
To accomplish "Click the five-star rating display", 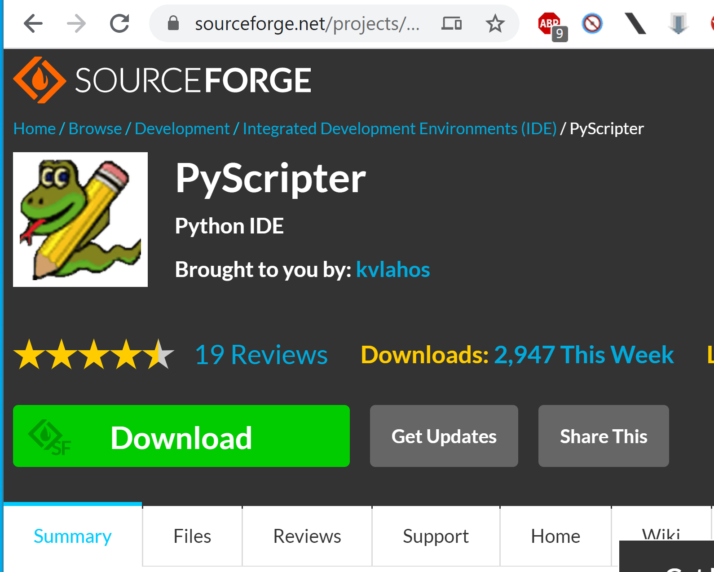I will 94,354.
